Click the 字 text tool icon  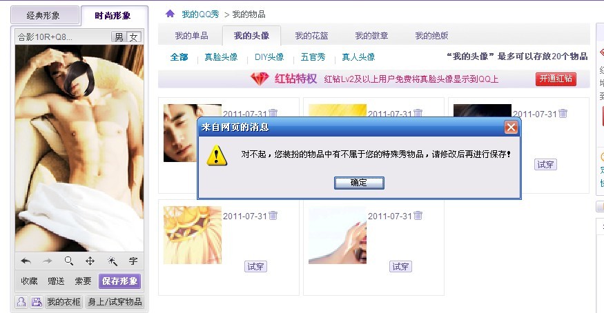tap(133, 261)
